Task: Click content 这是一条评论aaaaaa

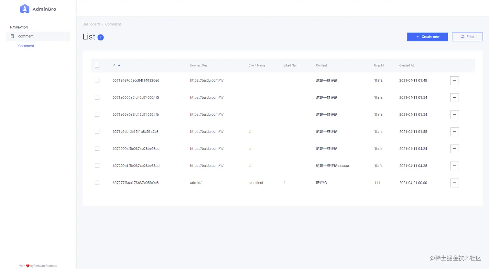Action: click(332, 166)
